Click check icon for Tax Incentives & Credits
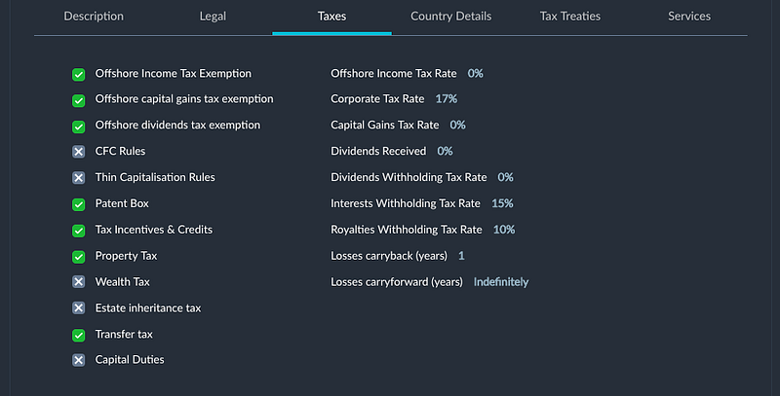This screenshot has width=780, height=396. [79, 231]
